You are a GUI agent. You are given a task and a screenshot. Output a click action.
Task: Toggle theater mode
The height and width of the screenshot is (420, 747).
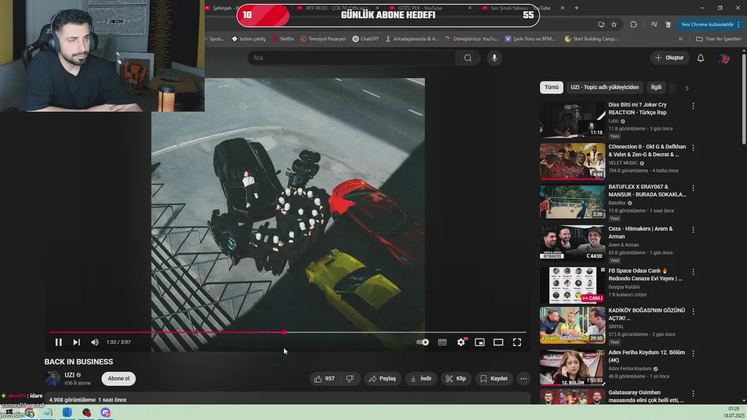(x=498, y=342)
